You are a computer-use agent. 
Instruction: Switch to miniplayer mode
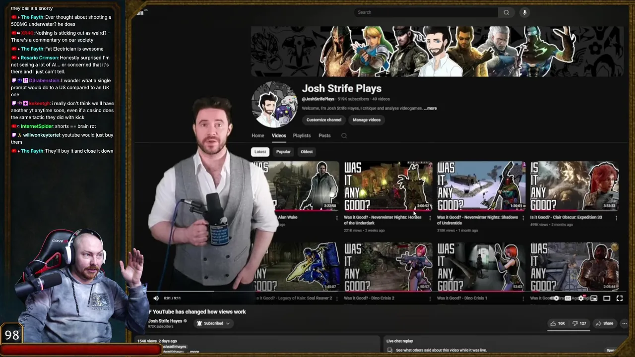tap(594, 298)
